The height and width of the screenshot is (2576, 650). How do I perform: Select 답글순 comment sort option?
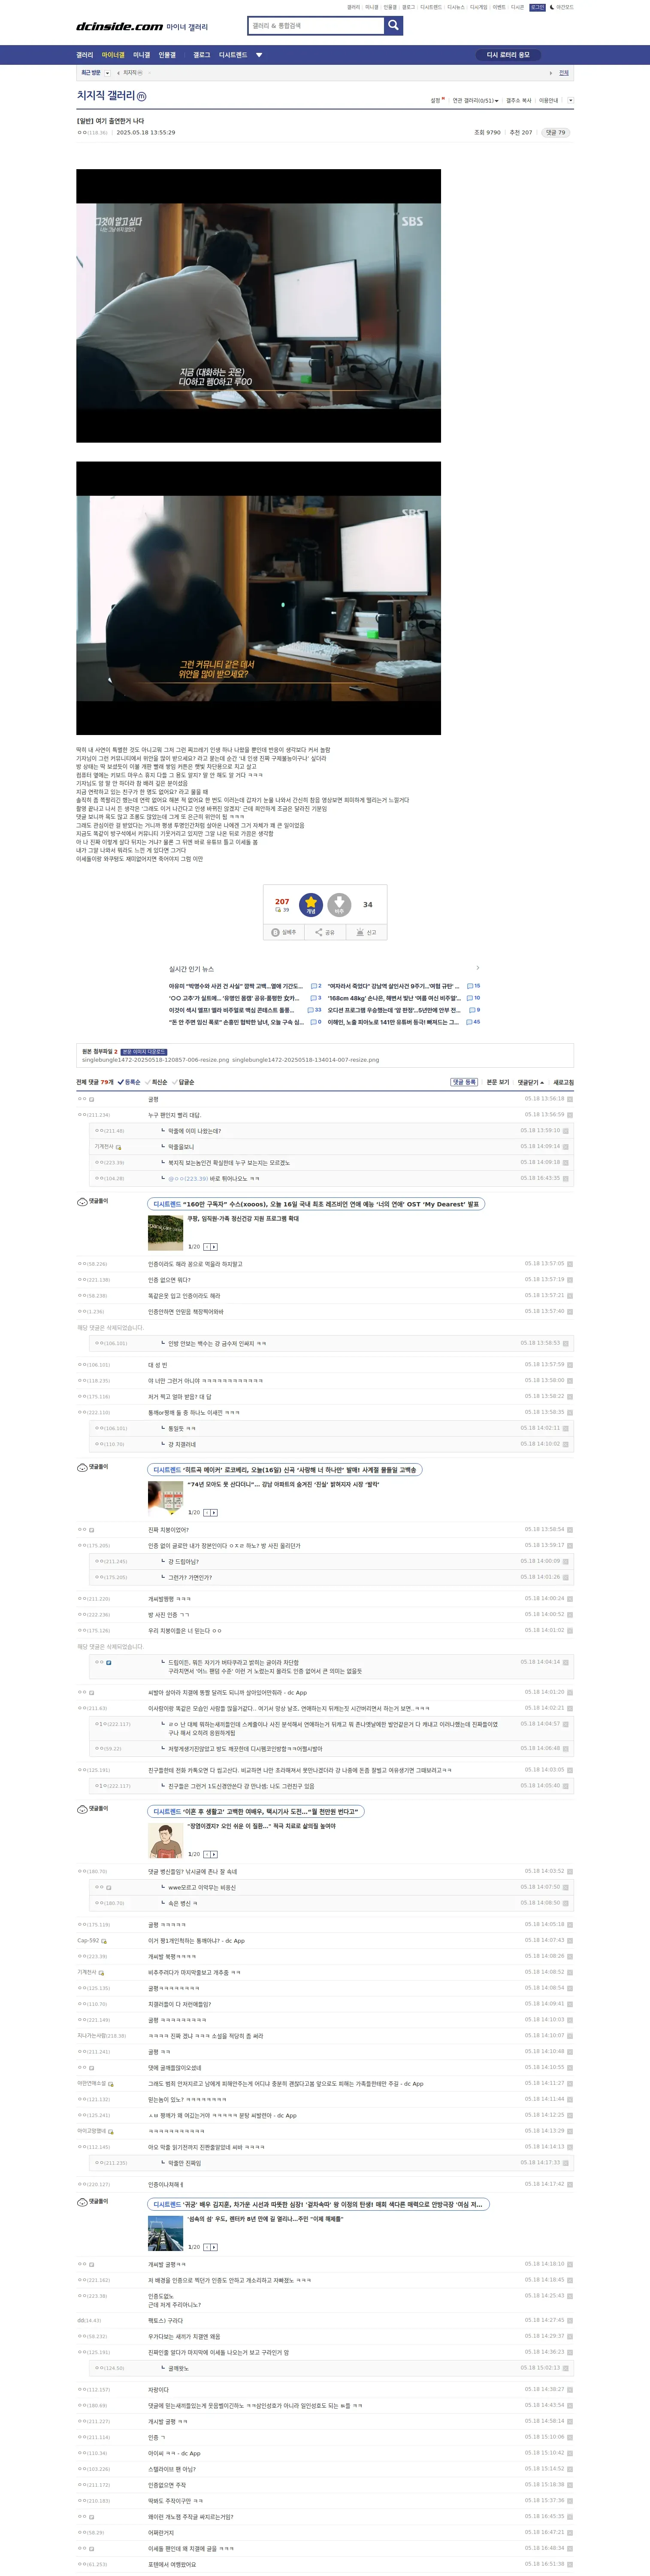[183, 1082]
